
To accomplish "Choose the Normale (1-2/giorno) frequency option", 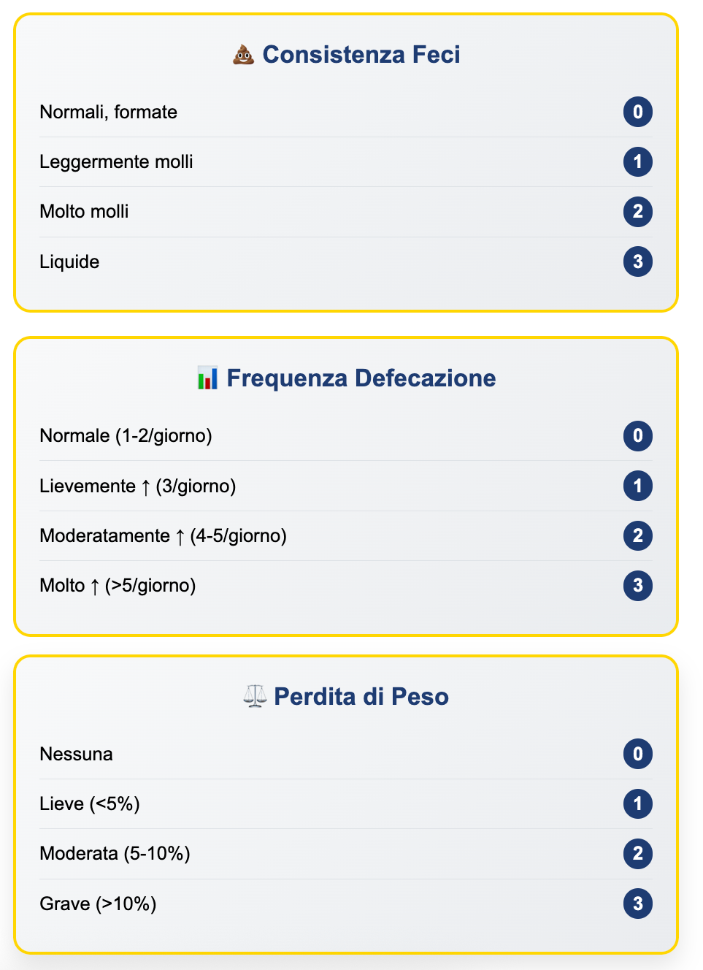I will [x=126, y=436].
